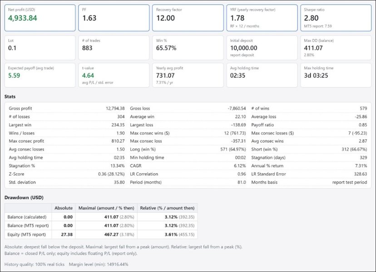Click the Expected payoff value 5.59

(14, 76)
